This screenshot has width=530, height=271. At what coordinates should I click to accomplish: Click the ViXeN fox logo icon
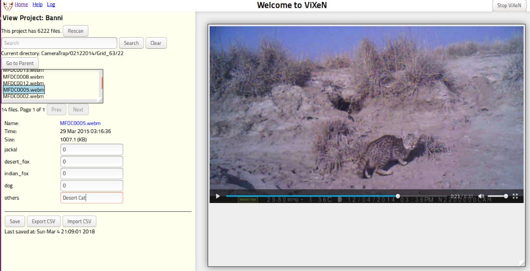pyautogui.click(x=8, y=6)
